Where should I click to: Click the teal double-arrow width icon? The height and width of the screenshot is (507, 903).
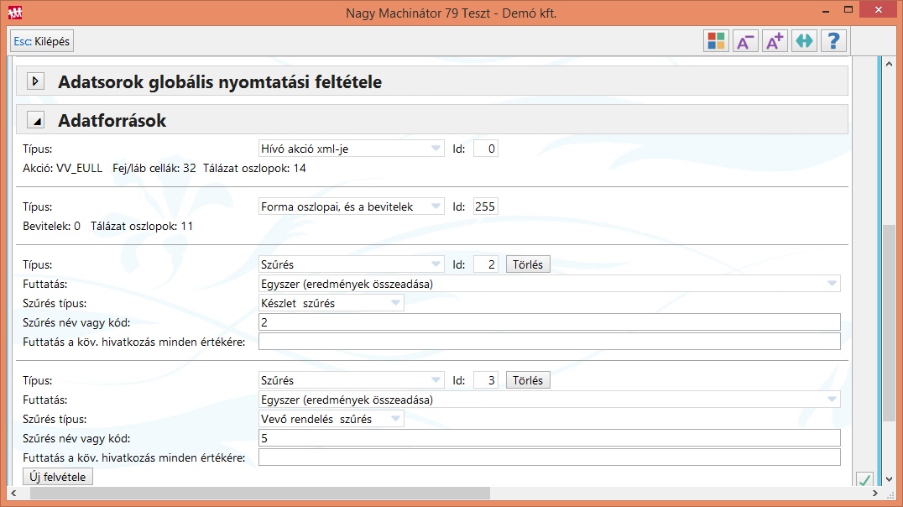point(804,41)
